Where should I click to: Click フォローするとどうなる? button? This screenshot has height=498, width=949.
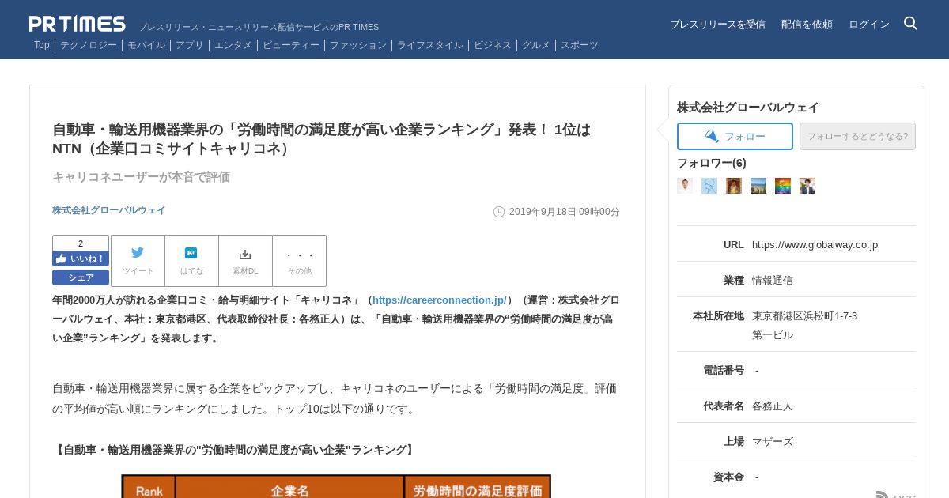[857, 136]
